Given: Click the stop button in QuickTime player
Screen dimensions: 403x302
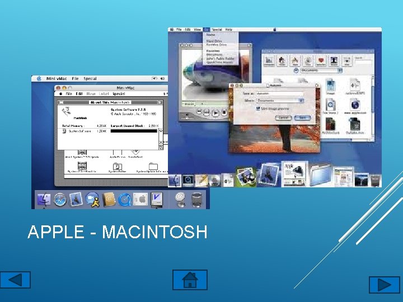Looking at the screenshot, I should [224, 112].
